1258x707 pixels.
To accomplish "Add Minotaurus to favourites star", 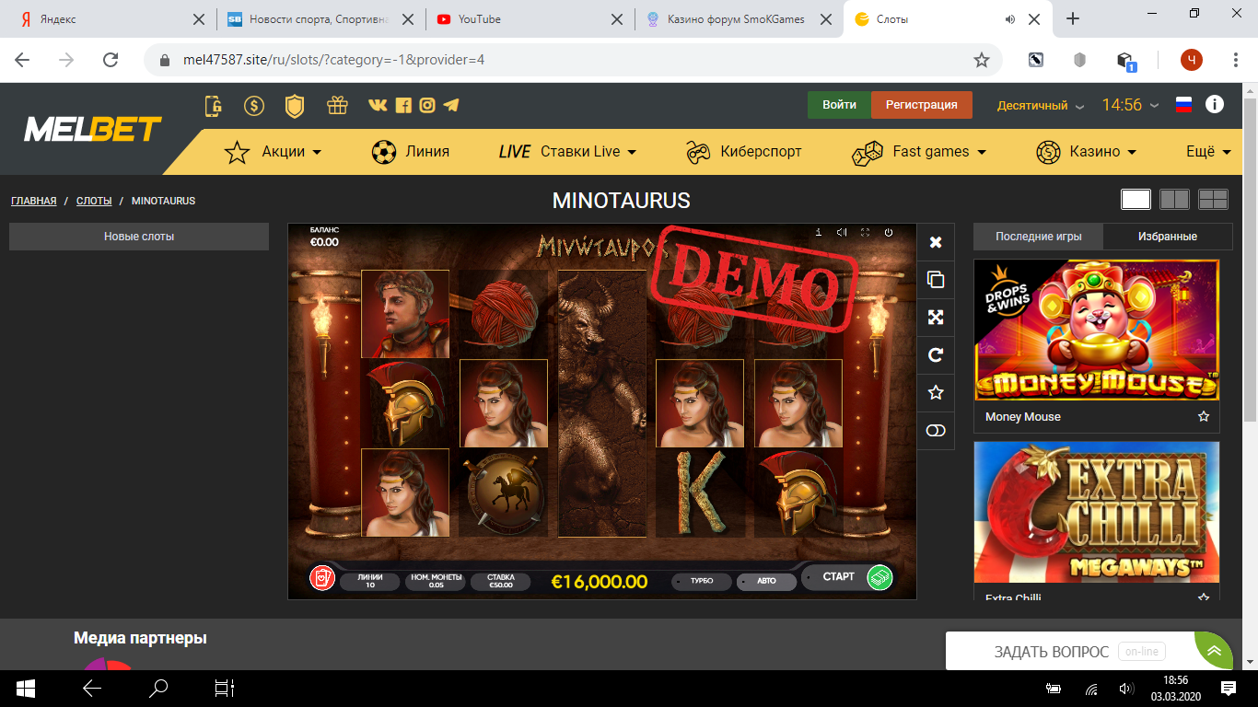I will [936, 393].
